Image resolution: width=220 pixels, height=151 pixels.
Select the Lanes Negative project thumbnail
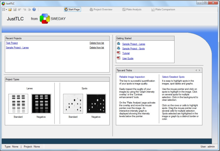coord(41,104)
